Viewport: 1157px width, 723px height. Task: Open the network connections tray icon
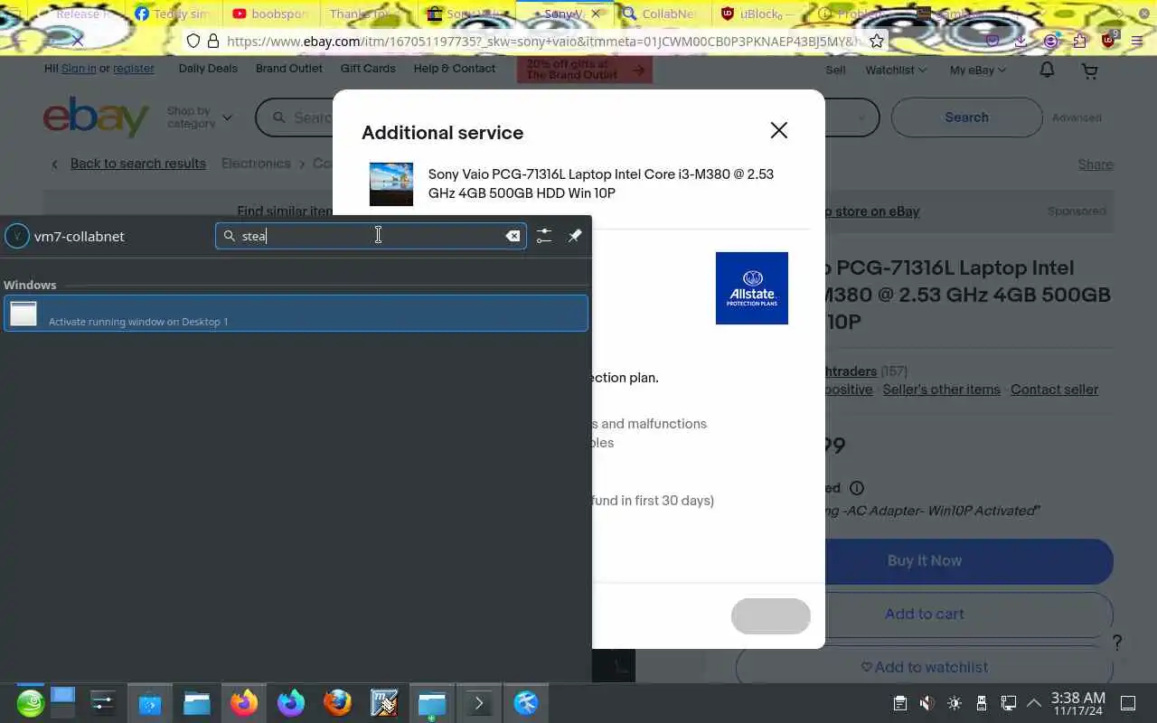tap(1008, 703)
